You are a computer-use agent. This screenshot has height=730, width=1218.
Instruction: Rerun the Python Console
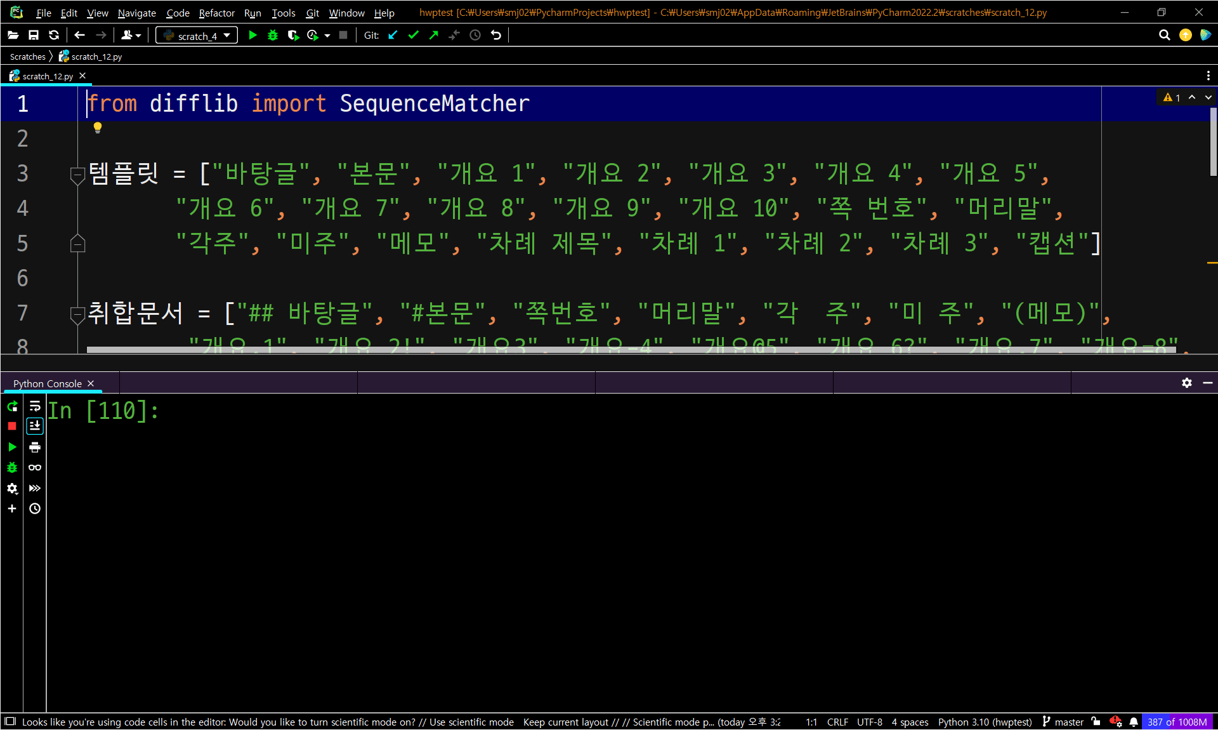click(12, 406)
